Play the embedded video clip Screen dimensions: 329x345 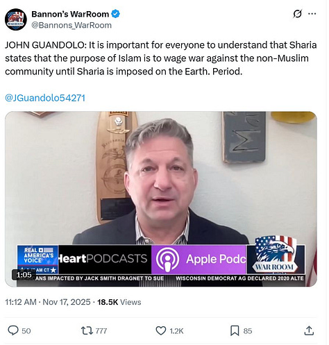161,199
